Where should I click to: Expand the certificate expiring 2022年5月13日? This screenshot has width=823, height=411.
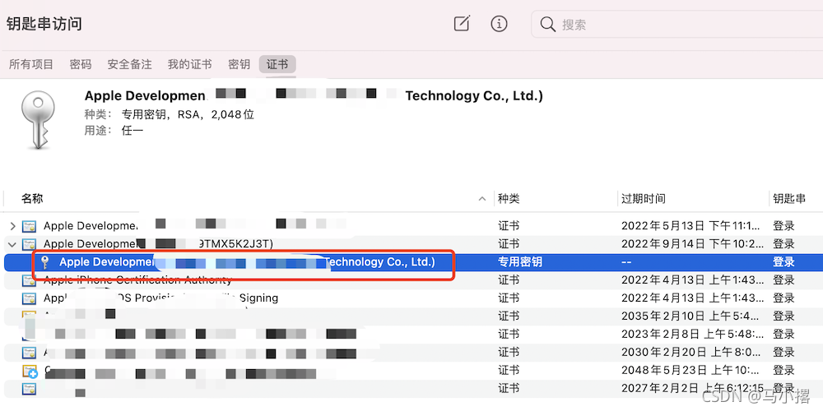(12, 227)
